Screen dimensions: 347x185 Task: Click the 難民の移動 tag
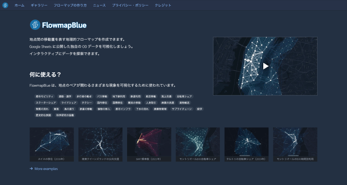(134, 103)
